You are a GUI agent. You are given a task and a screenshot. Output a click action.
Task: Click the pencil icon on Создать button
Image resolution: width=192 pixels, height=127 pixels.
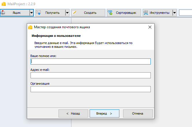(x=74, y=13)
